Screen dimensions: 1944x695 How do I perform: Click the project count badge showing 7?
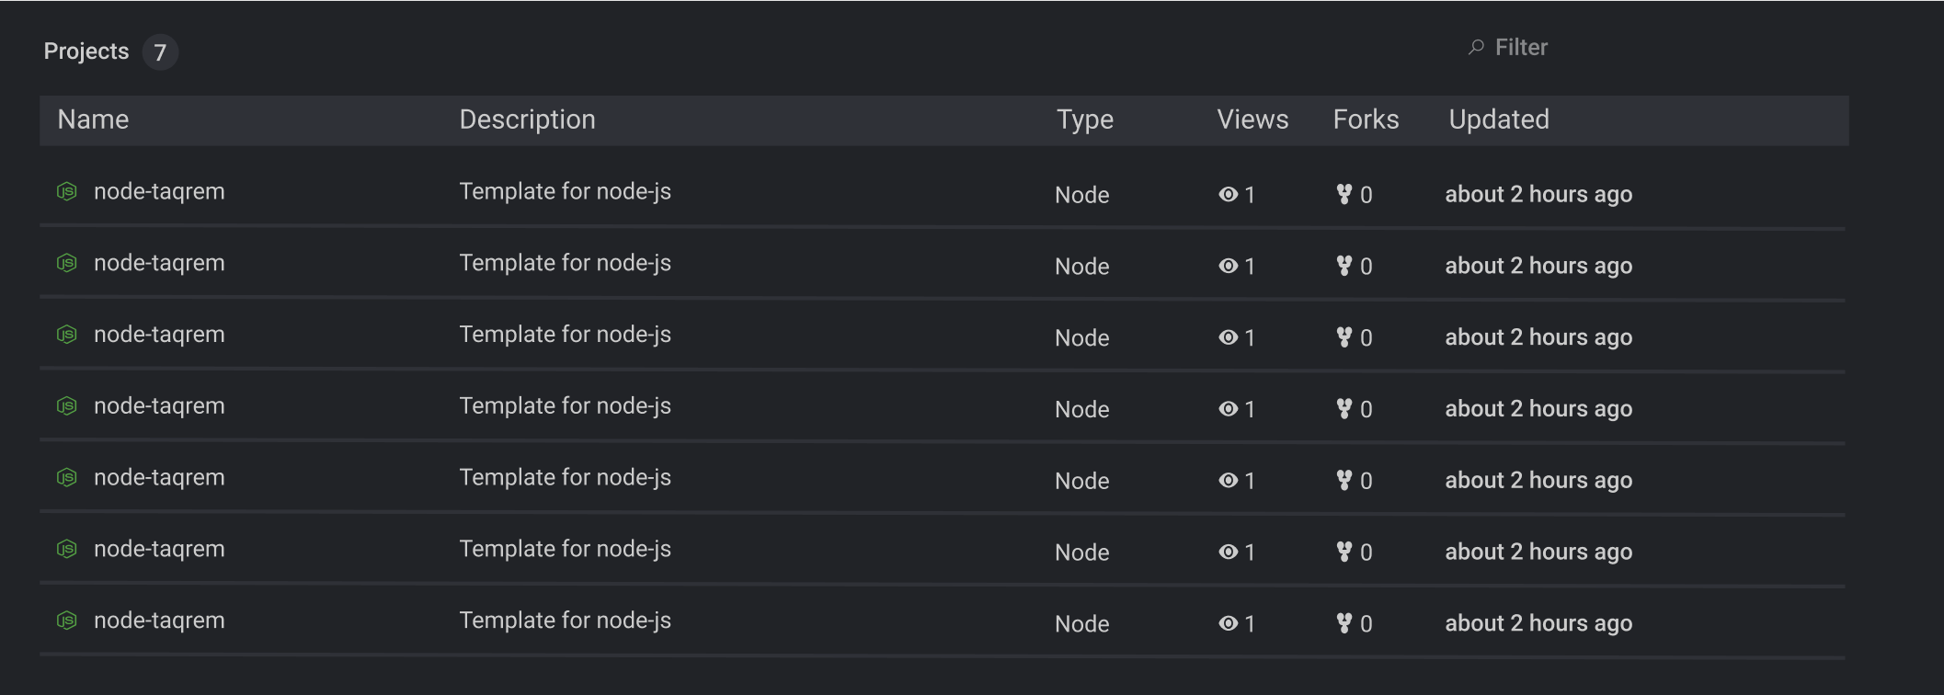click(x=160, y=52)
